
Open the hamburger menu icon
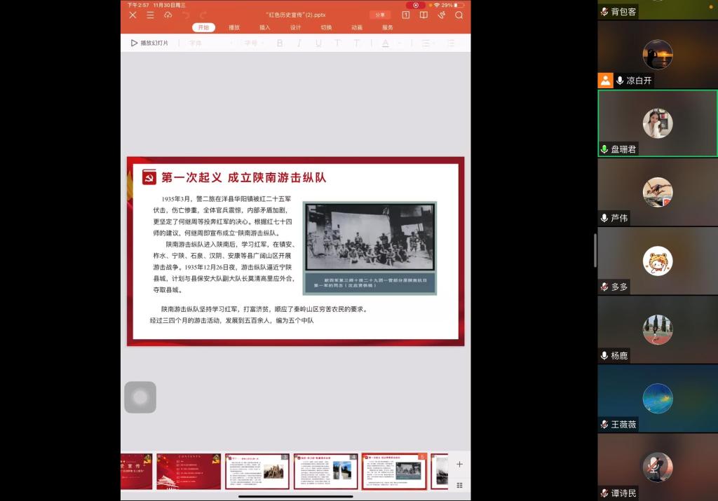[x=150, y=15]
